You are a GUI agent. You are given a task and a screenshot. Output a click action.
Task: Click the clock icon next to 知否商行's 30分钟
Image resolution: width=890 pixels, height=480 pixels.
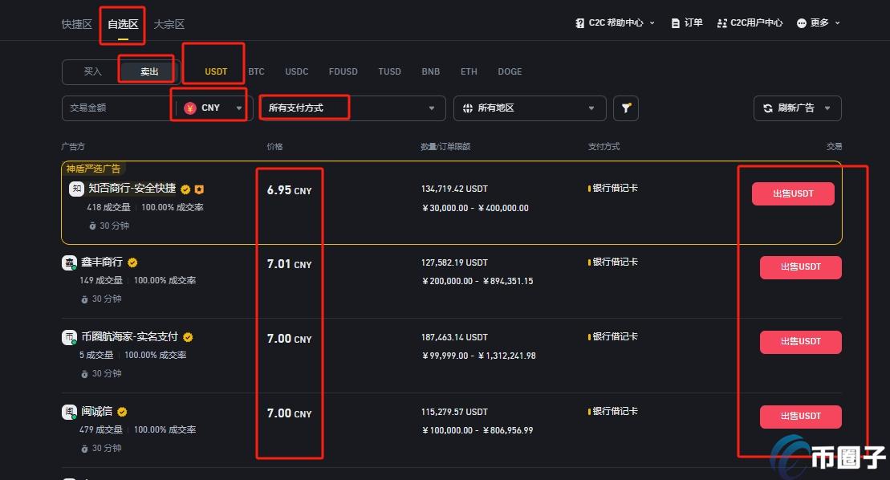(95, 226)
